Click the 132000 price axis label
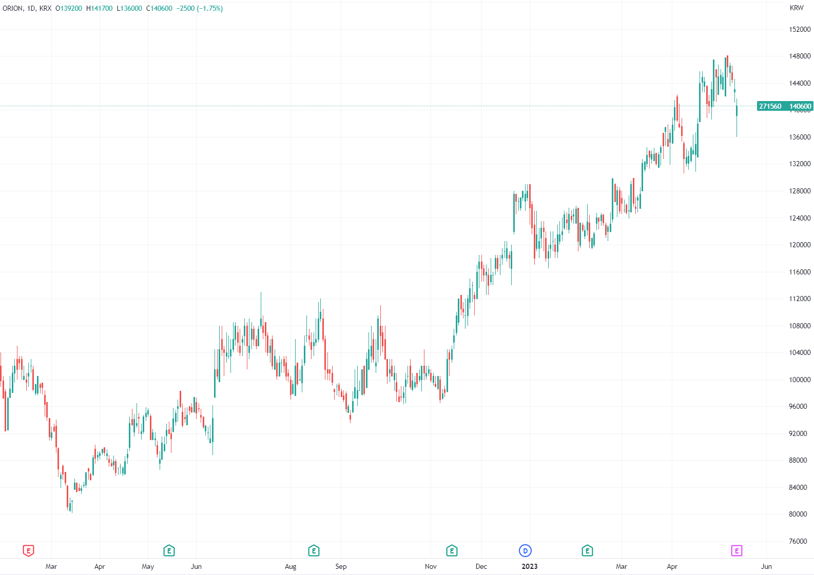The width and height of the screenshot is (814, 575). [800, 164]
